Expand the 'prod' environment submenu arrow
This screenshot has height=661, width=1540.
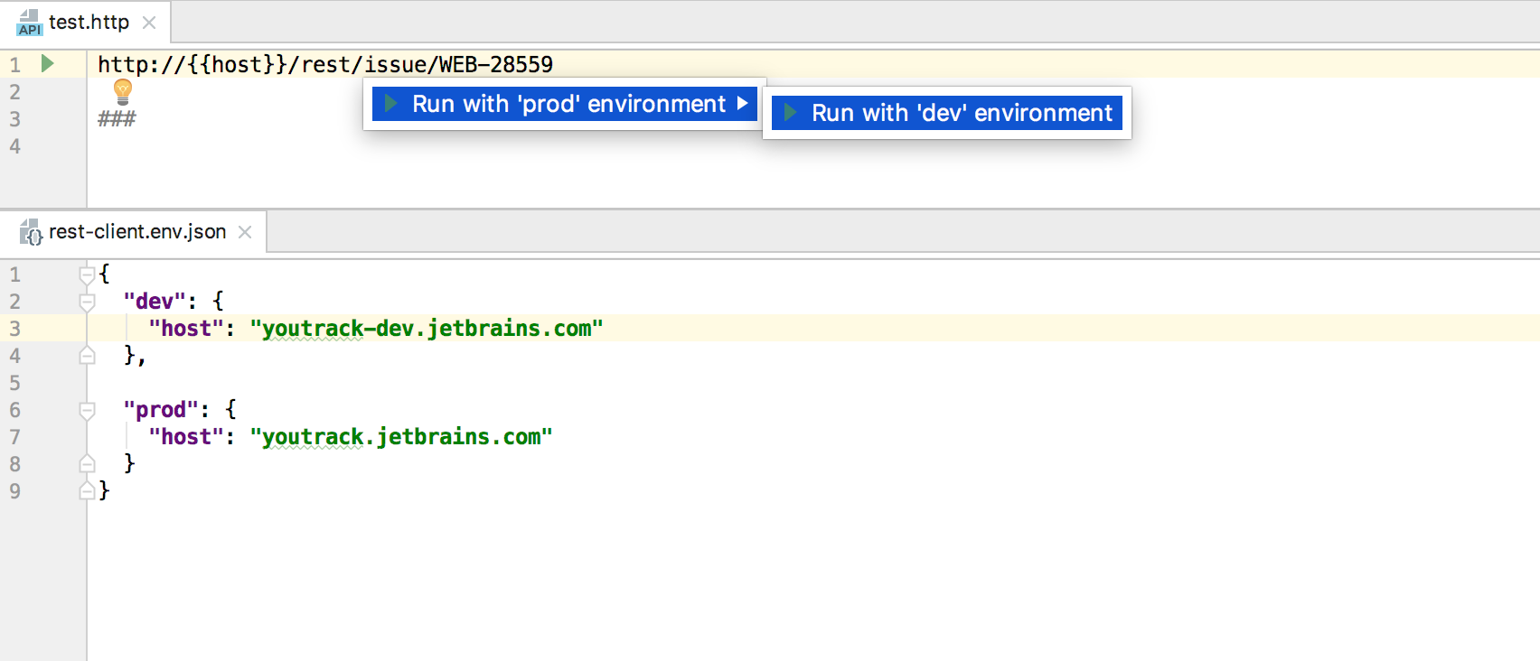tap(742, 104)
